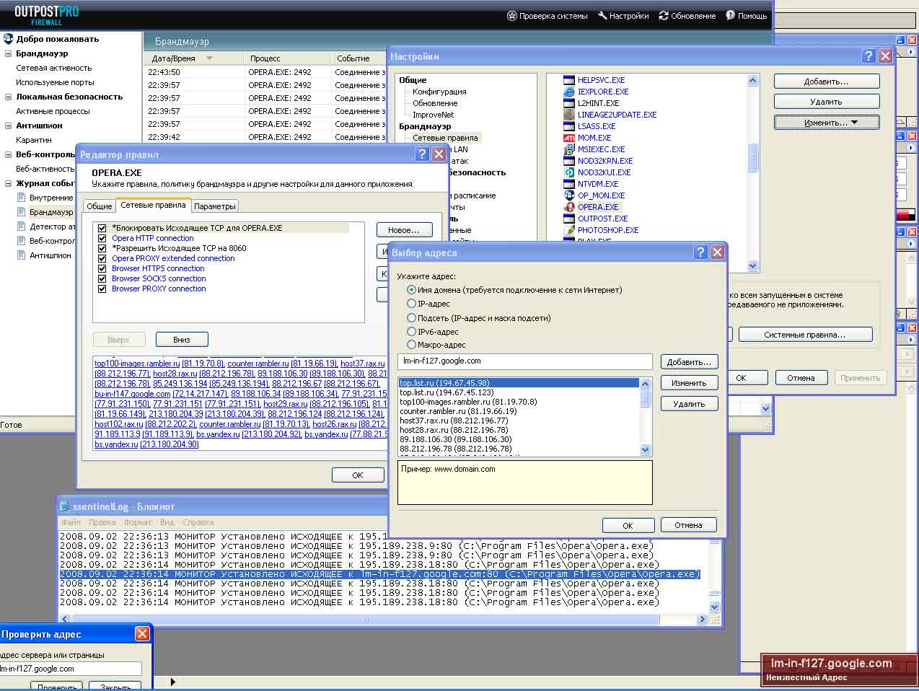Select the IPv6-адрес radio option

pos(412,332)
